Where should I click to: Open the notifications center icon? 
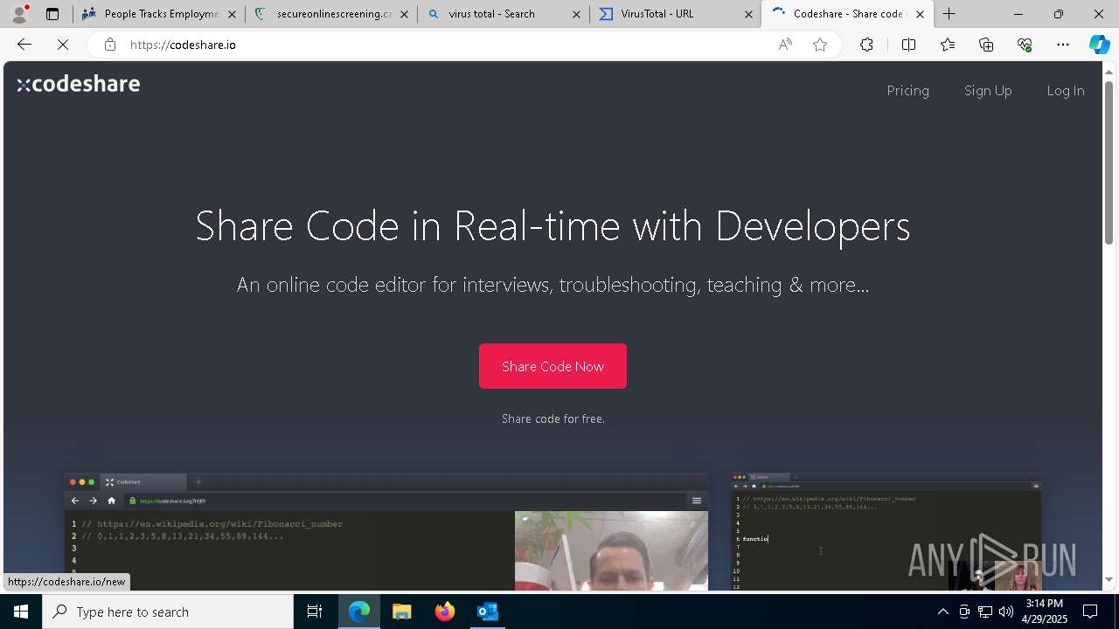coord(1090,612)
